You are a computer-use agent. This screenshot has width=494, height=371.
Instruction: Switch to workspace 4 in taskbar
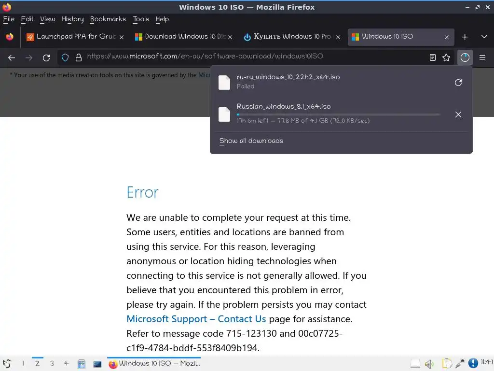click(x=66, y=363)
